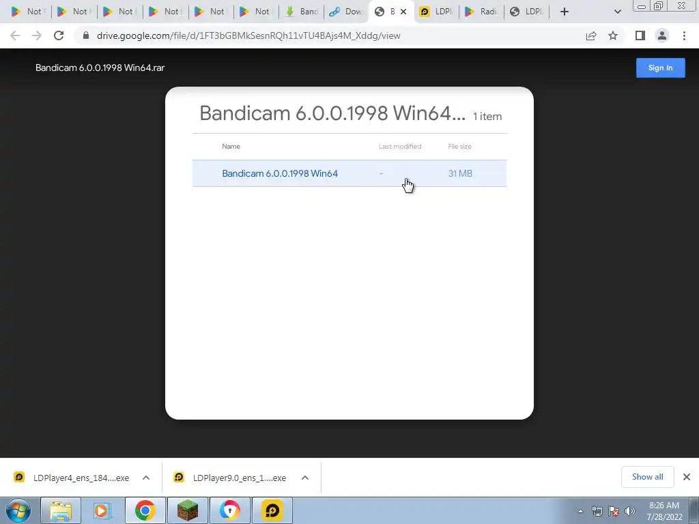Switch to the Band tab
Screen dimensions: 699x524
(x=302, y=12)
